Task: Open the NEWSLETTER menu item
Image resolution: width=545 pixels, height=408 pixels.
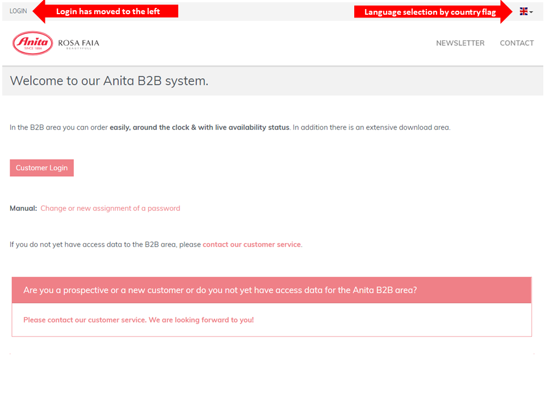Action: coord(460,43)
